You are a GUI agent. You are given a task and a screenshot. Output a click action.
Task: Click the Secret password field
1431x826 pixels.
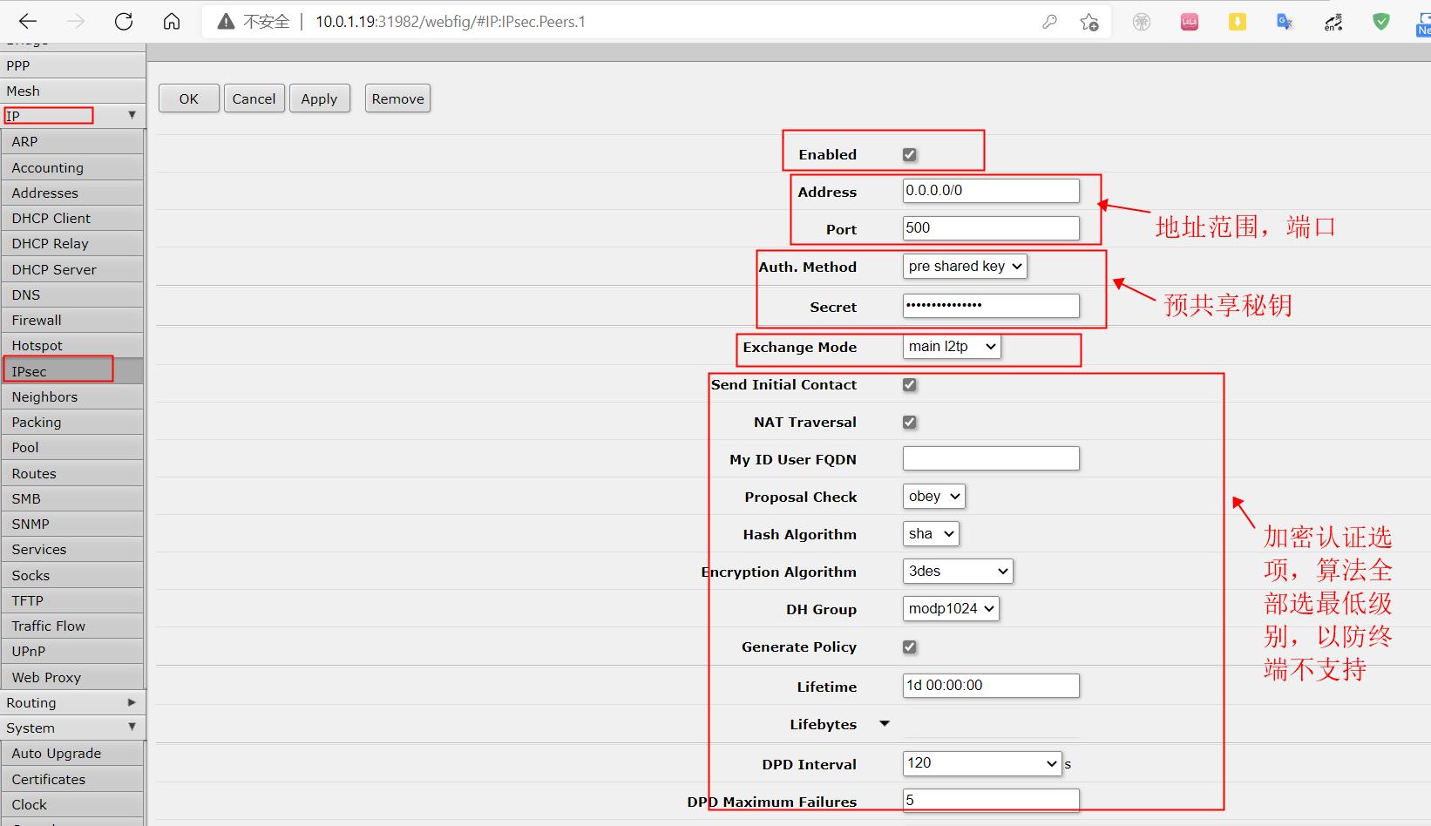tap(990, 306)
